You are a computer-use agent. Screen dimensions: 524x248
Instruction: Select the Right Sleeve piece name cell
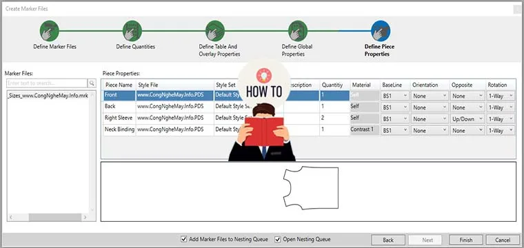tap(120, 118)
